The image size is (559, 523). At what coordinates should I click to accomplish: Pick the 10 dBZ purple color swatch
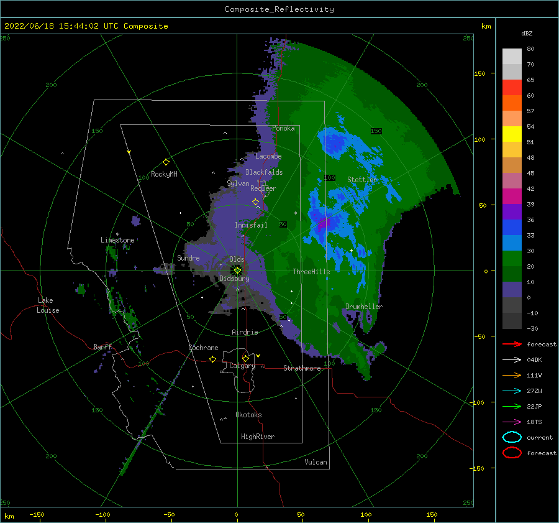click(512, 290)
